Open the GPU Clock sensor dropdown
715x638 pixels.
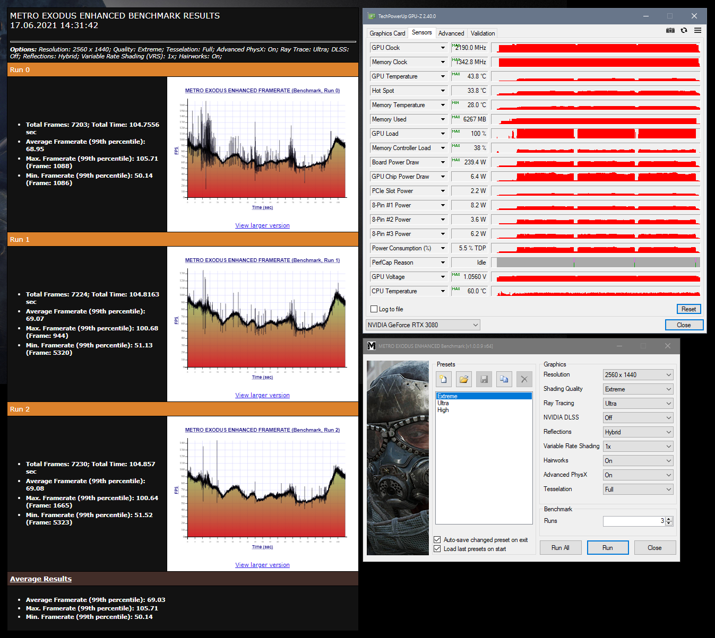443,48
